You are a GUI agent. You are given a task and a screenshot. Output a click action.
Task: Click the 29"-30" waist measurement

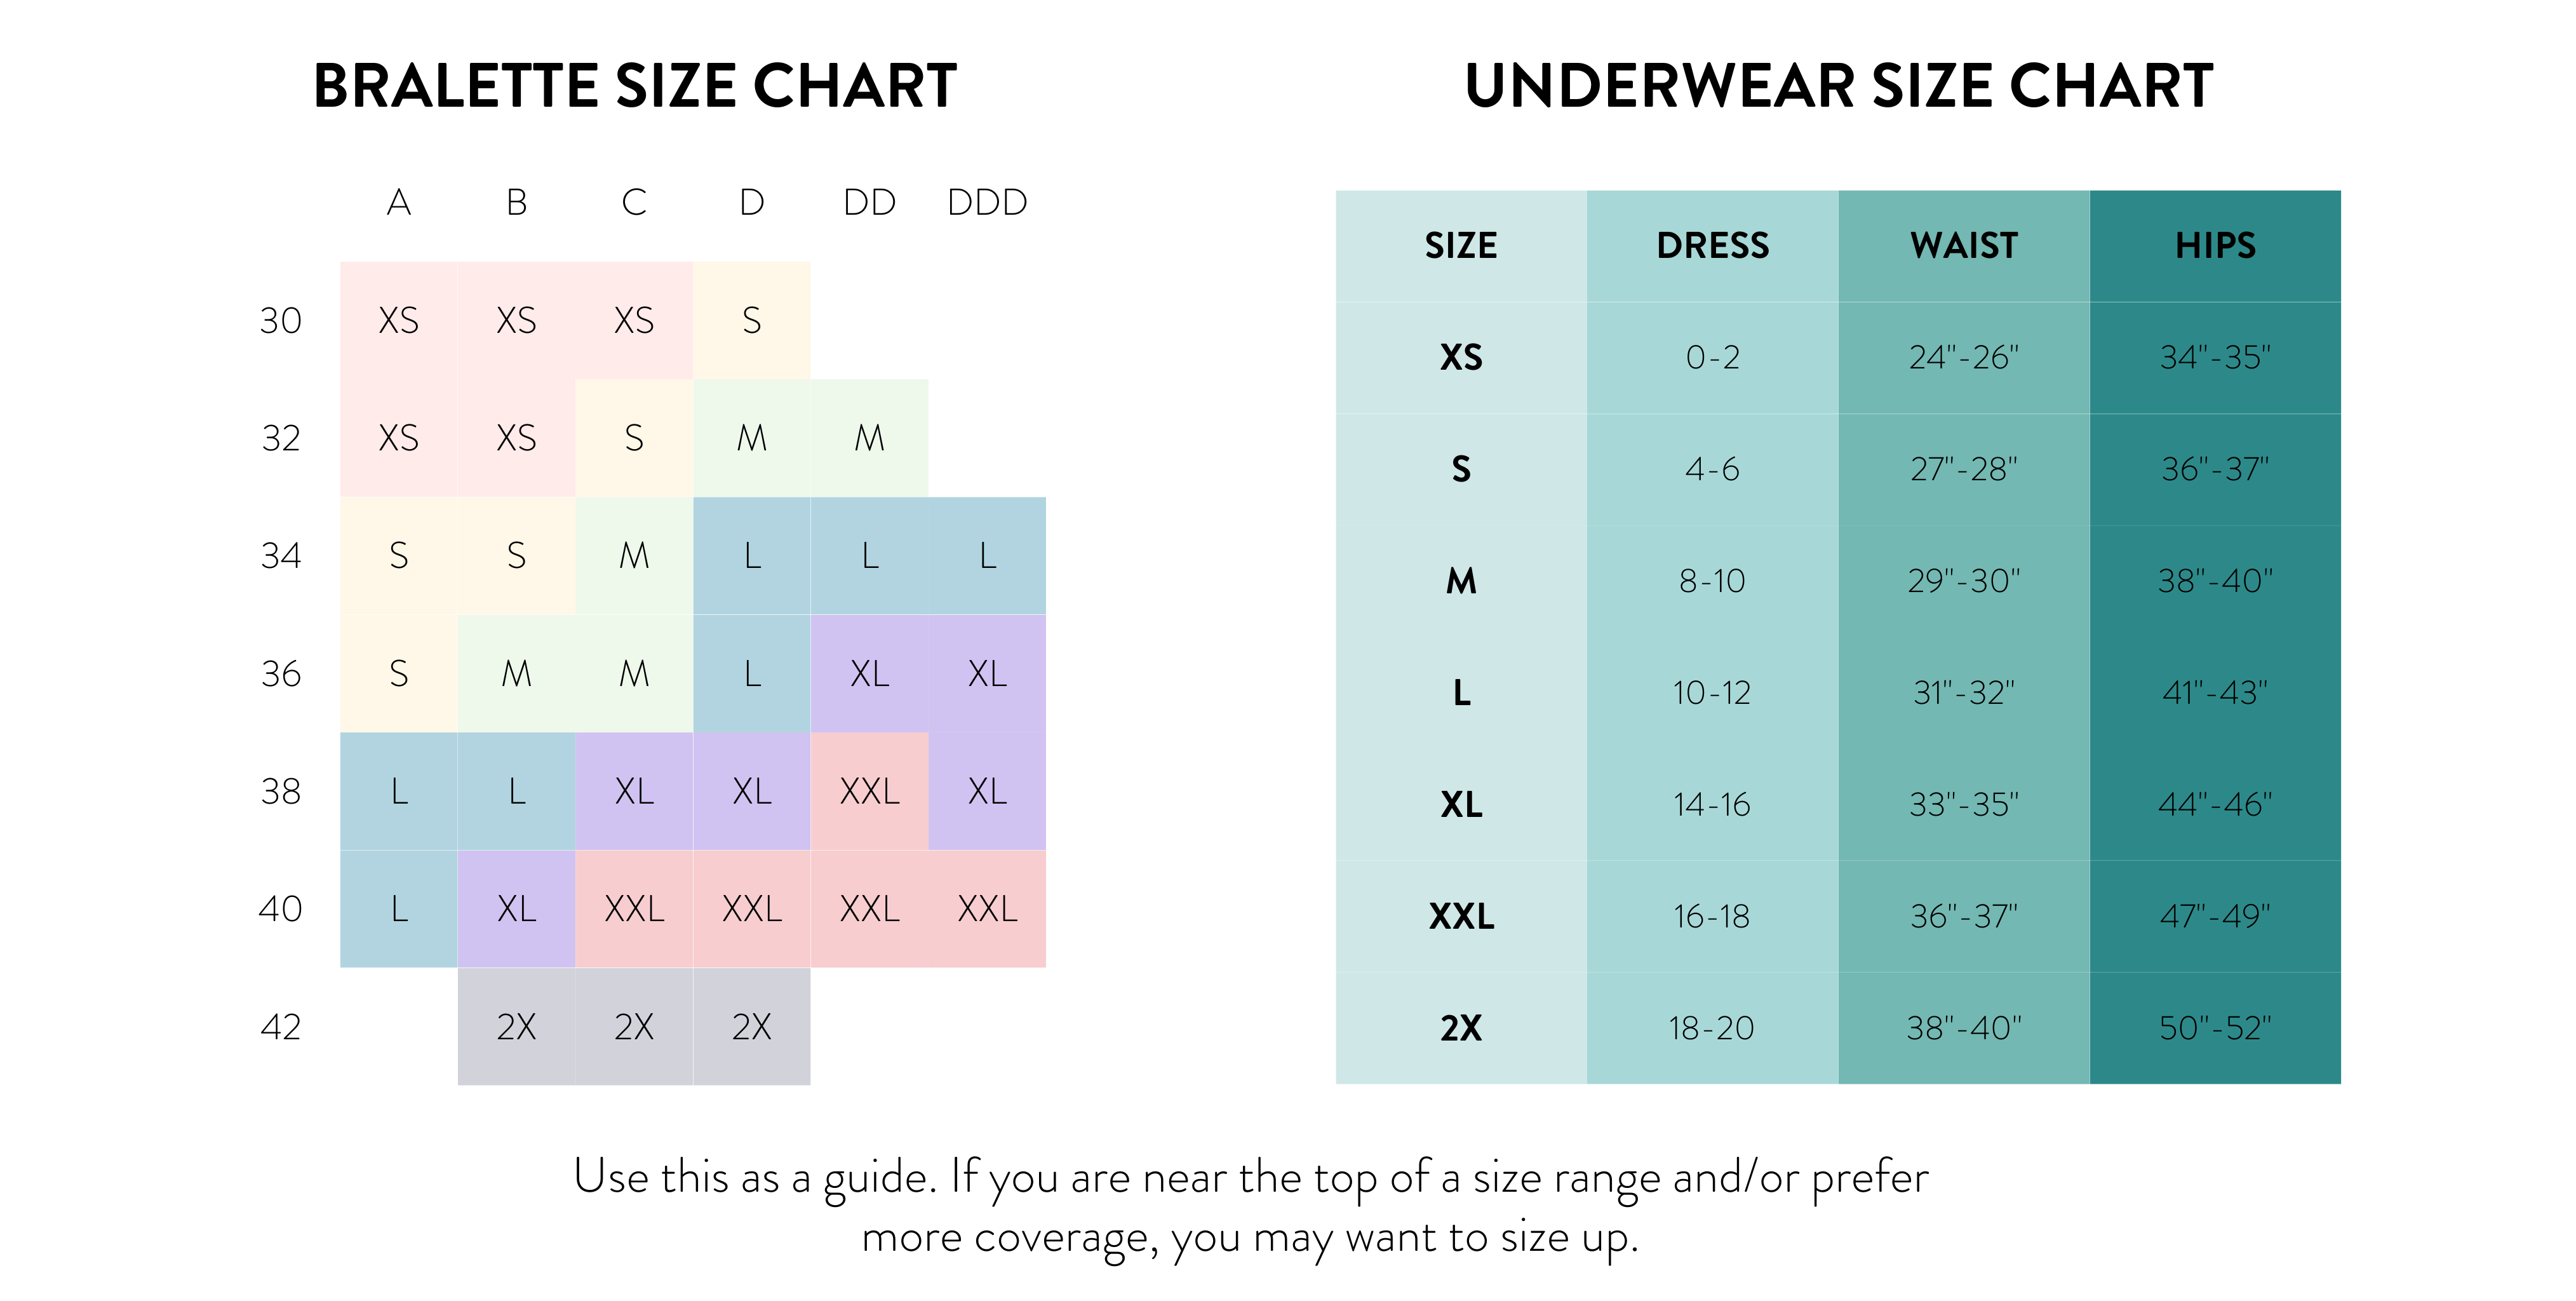tap(1964, 581)
